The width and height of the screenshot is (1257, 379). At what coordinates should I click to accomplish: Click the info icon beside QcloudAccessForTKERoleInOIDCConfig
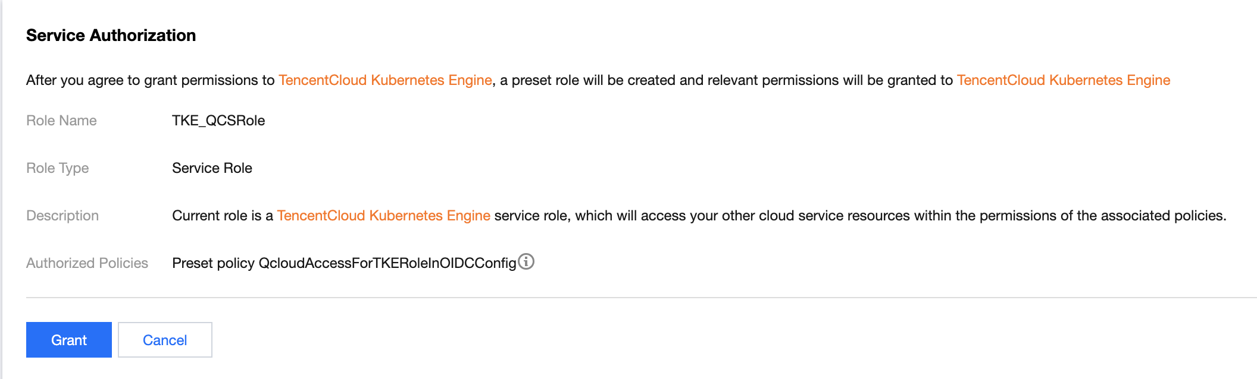coord(526,261)
